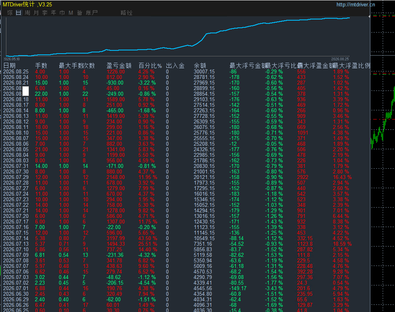
Task: Click the 日期 column header
Action: pos(10,66)
